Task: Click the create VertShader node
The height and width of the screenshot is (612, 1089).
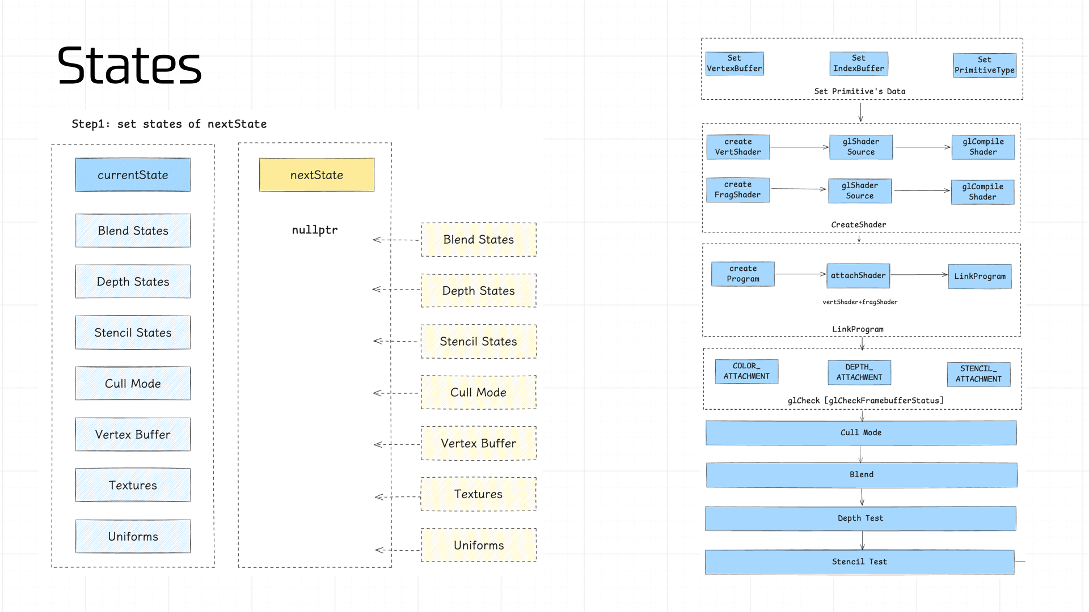Action: (738, 147)
